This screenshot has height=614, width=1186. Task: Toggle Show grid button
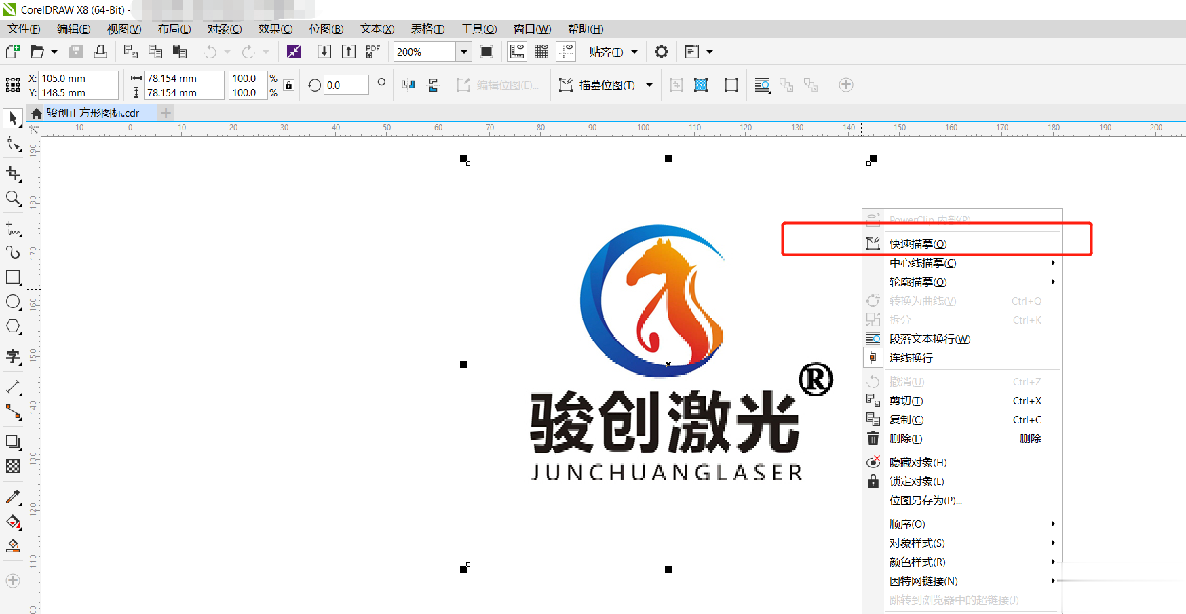[541, 52]
